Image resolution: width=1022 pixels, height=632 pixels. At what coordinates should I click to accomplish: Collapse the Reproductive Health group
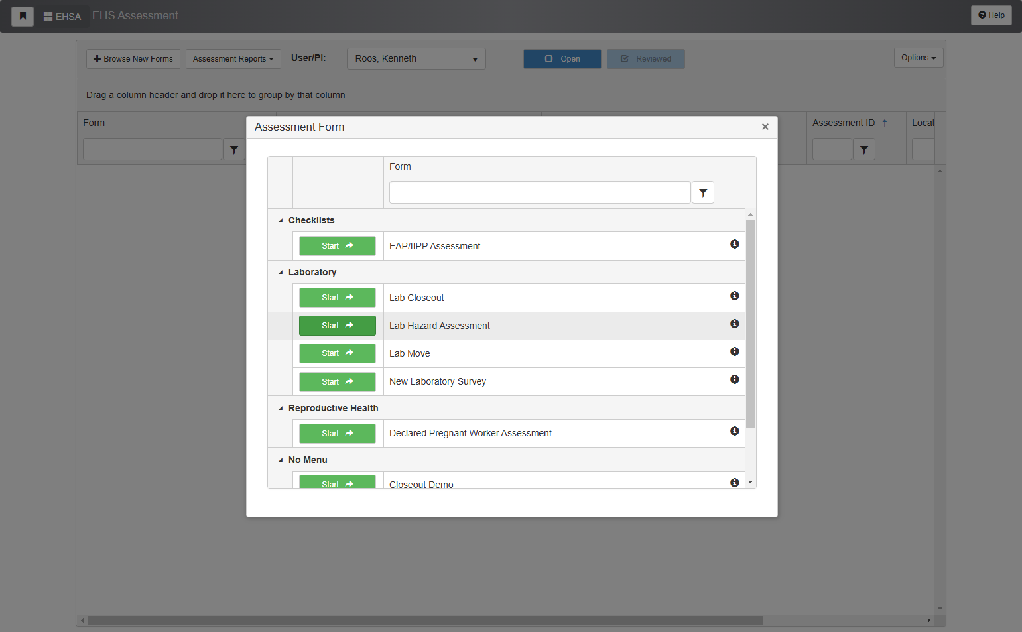click(x=281, y=408)
